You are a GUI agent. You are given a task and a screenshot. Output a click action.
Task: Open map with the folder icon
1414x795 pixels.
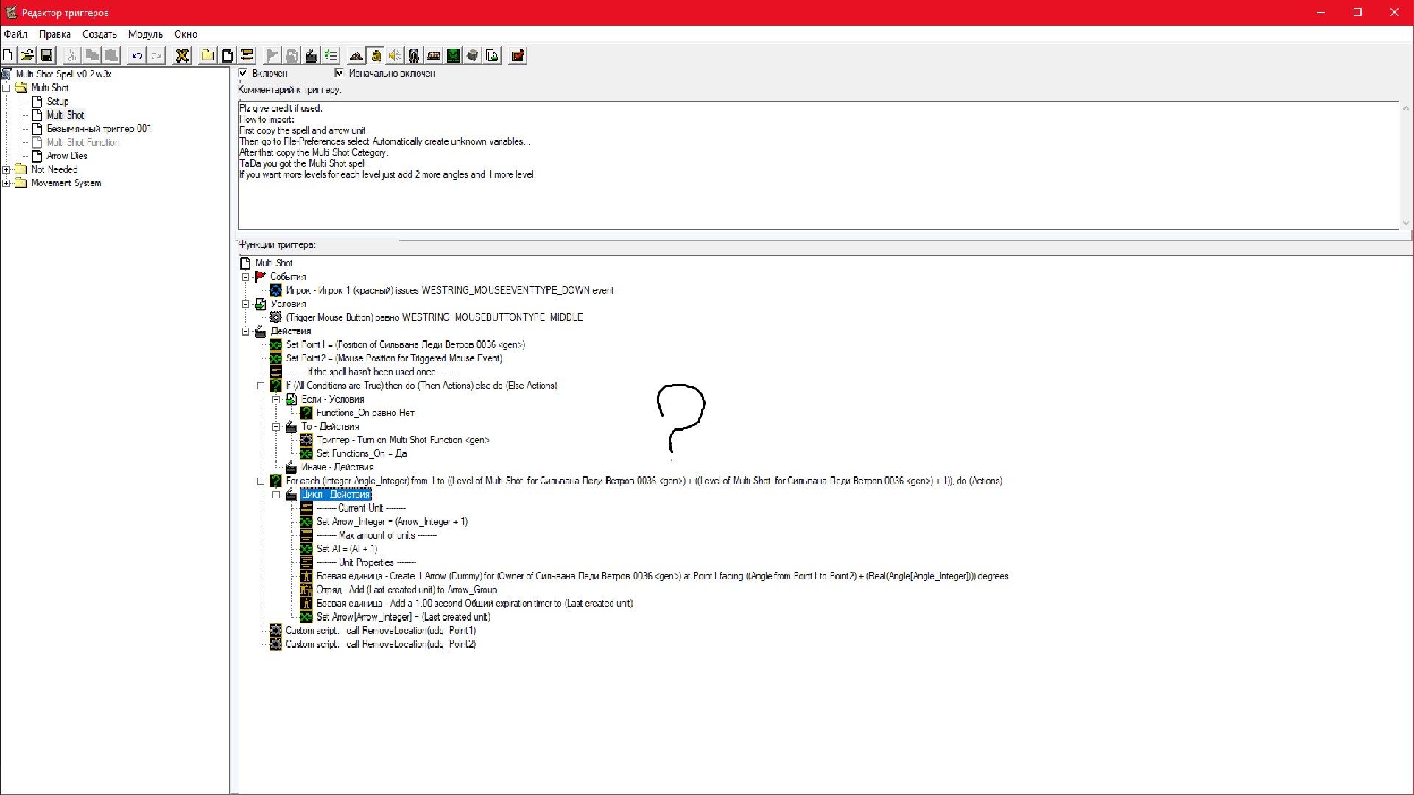[x=27, y=55]
